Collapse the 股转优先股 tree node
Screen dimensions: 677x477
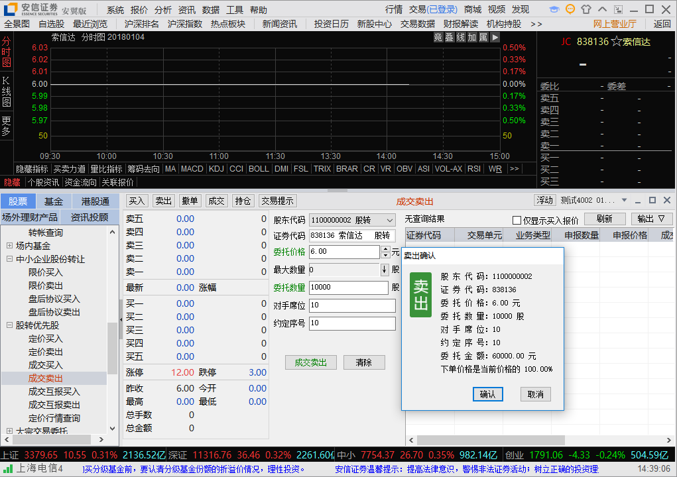pyautogui.click(x=9, y=326)
